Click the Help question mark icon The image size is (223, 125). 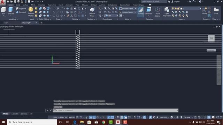(x=200, y=1)
